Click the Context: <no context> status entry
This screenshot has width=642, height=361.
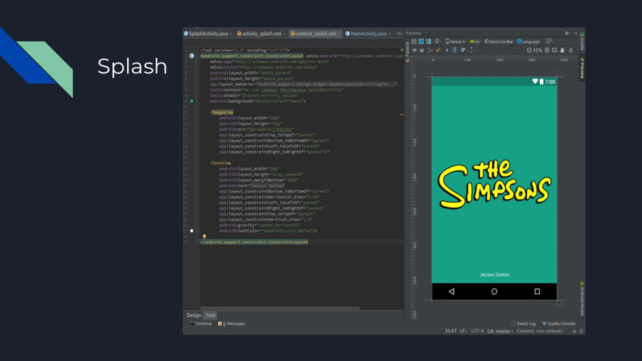point(540,331)
